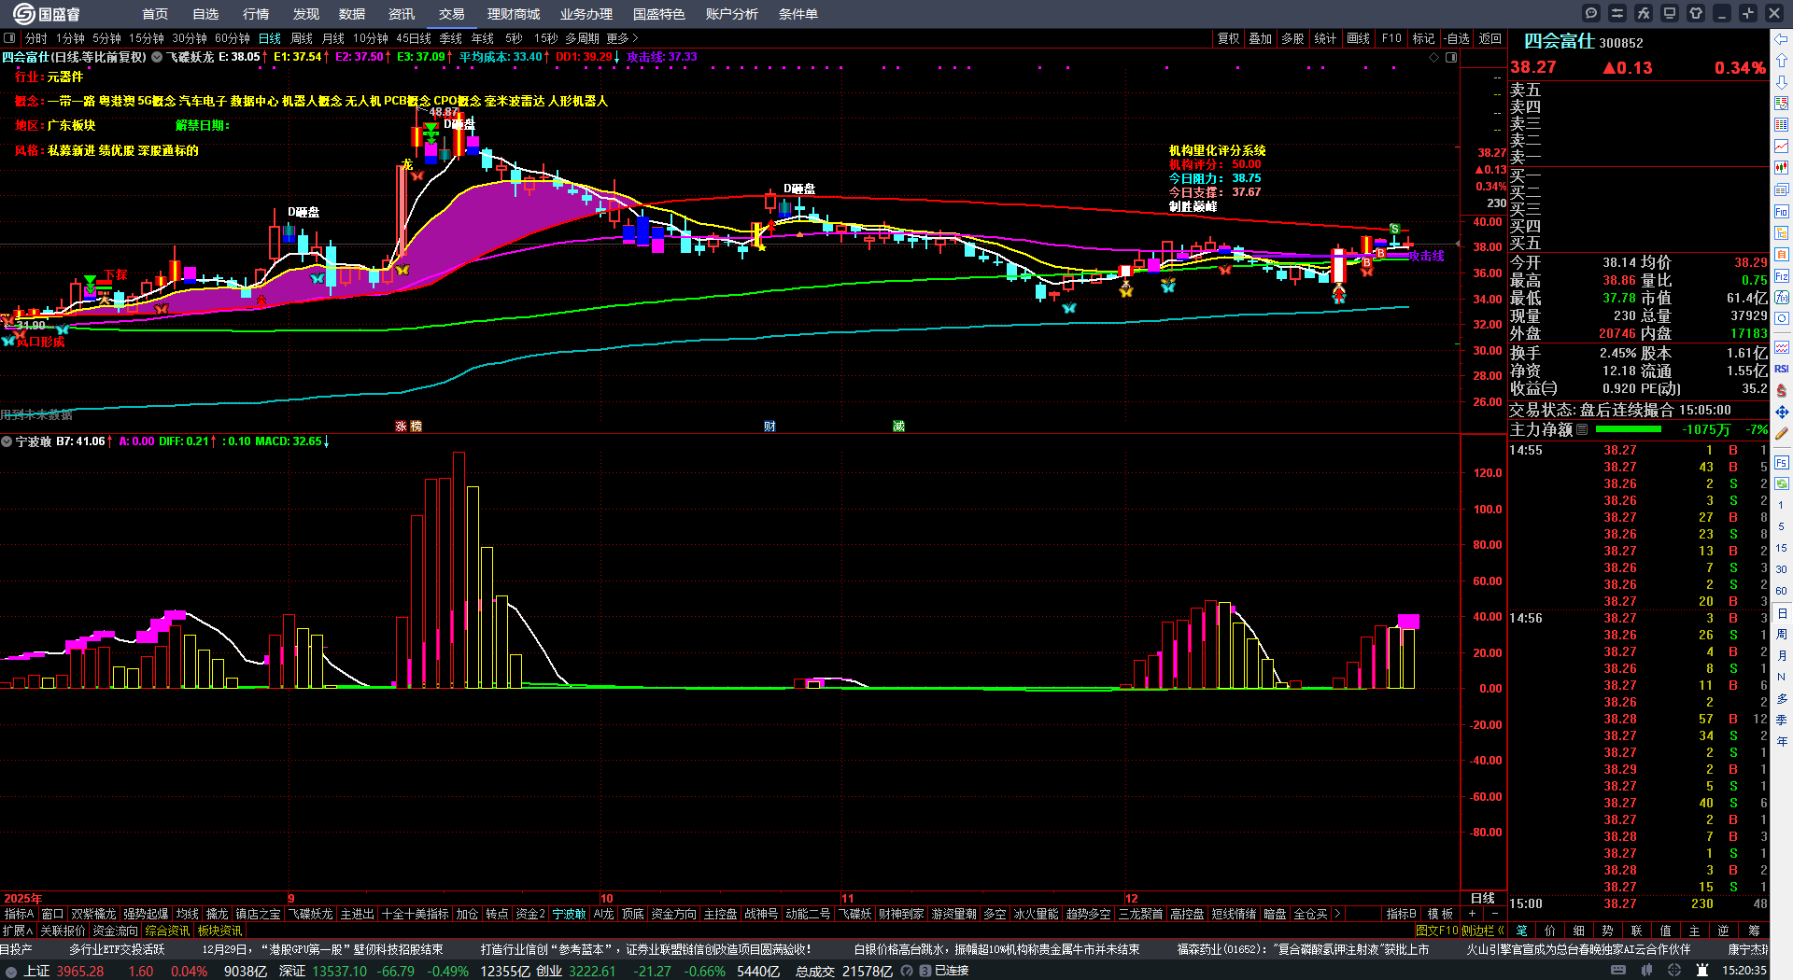Click the blue down arrow in right sidebar
Viewport: 1793px width, 980px height.
(1782, 82)
